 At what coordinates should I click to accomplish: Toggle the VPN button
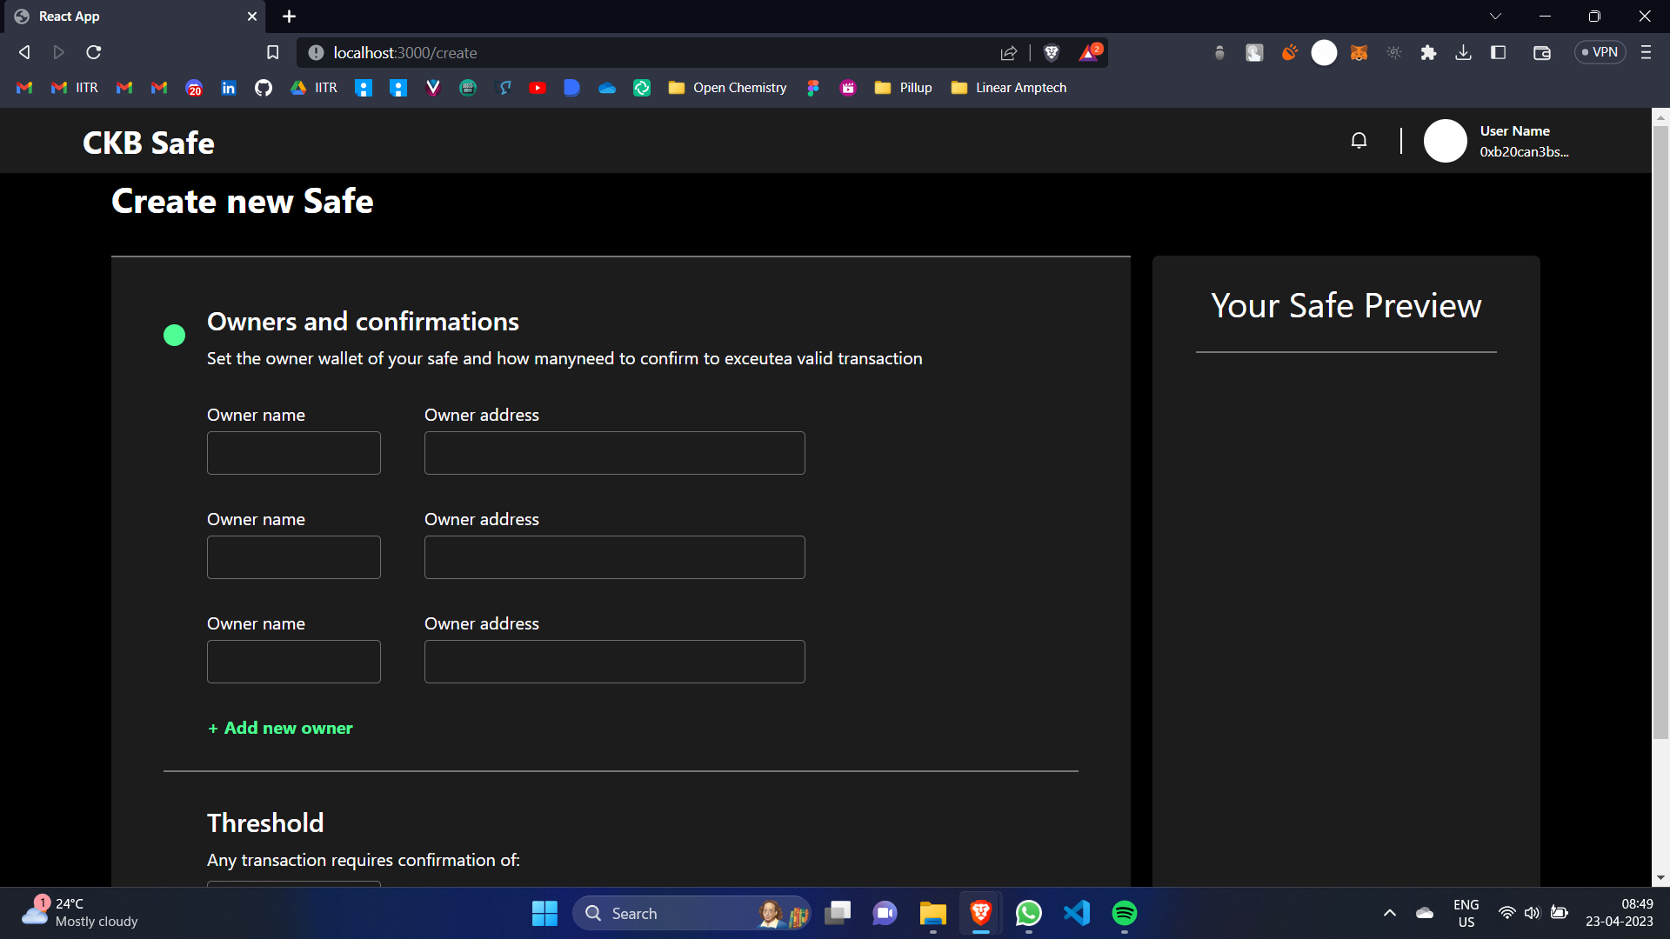pos(1600,52)
